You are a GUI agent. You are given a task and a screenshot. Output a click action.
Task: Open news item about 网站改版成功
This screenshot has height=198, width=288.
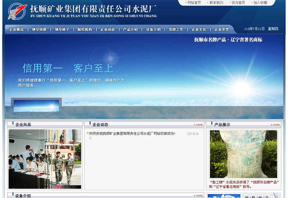coord(132,134)
